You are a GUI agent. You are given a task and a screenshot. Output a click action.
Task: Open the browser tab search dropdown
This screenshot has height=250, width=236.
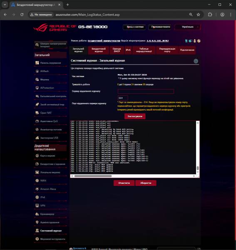click(5, 5)
